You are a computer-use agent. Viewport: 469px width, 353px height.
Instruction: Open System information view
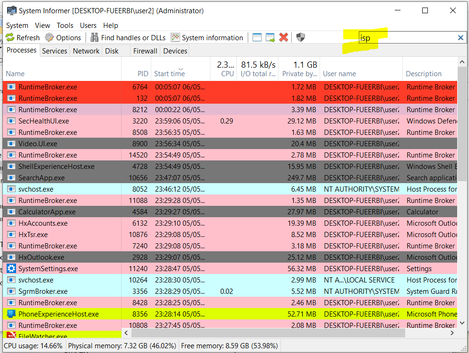213,37
